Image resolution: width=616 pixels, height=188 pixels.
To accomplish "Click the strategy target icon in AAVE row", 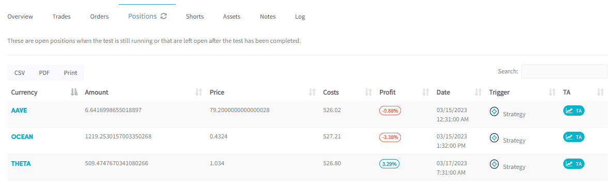I will (494, 112).
